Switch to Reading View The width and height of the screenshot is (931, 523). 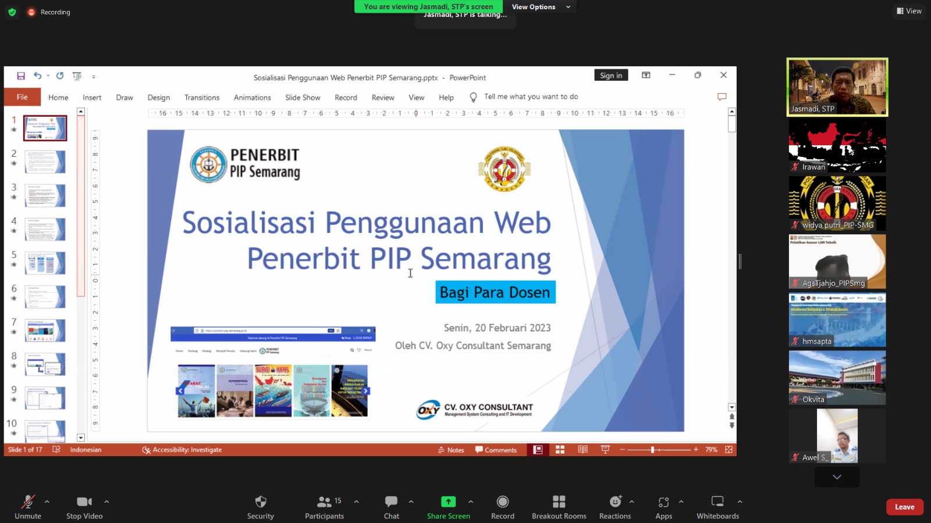pyautogui.click(x=582, y=450)
